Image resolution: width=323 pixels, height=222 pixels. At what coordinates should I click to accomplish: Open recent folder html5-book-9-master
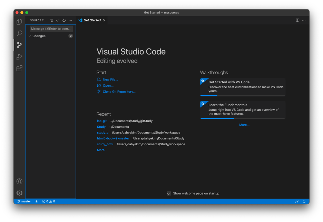113,138
